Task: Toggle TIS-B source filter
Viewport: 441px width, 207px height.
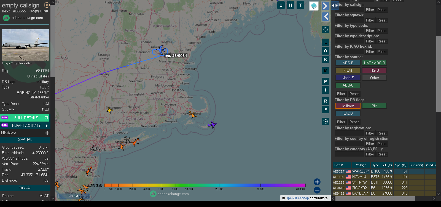Action: pos(374,70)
